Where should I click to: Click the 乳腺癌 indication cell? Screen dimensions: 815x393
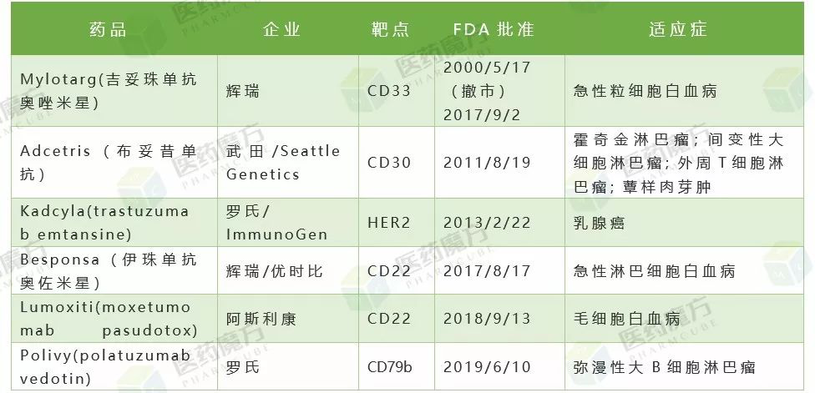pos(685,223)
